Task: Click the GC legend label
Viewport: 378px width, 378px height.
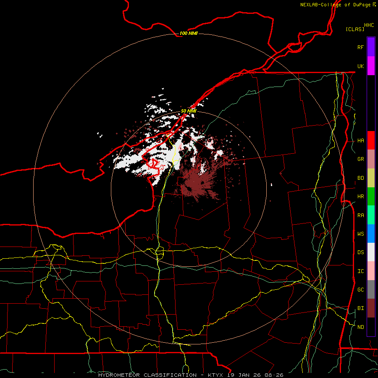Action: (360, 290)
